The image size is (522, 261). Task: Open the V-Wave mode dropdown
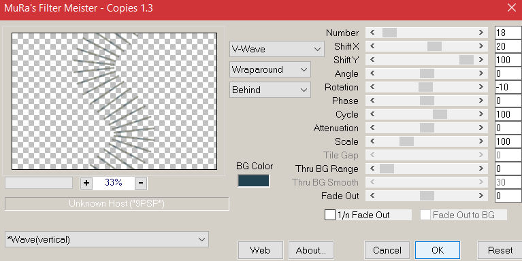[276, 49]
